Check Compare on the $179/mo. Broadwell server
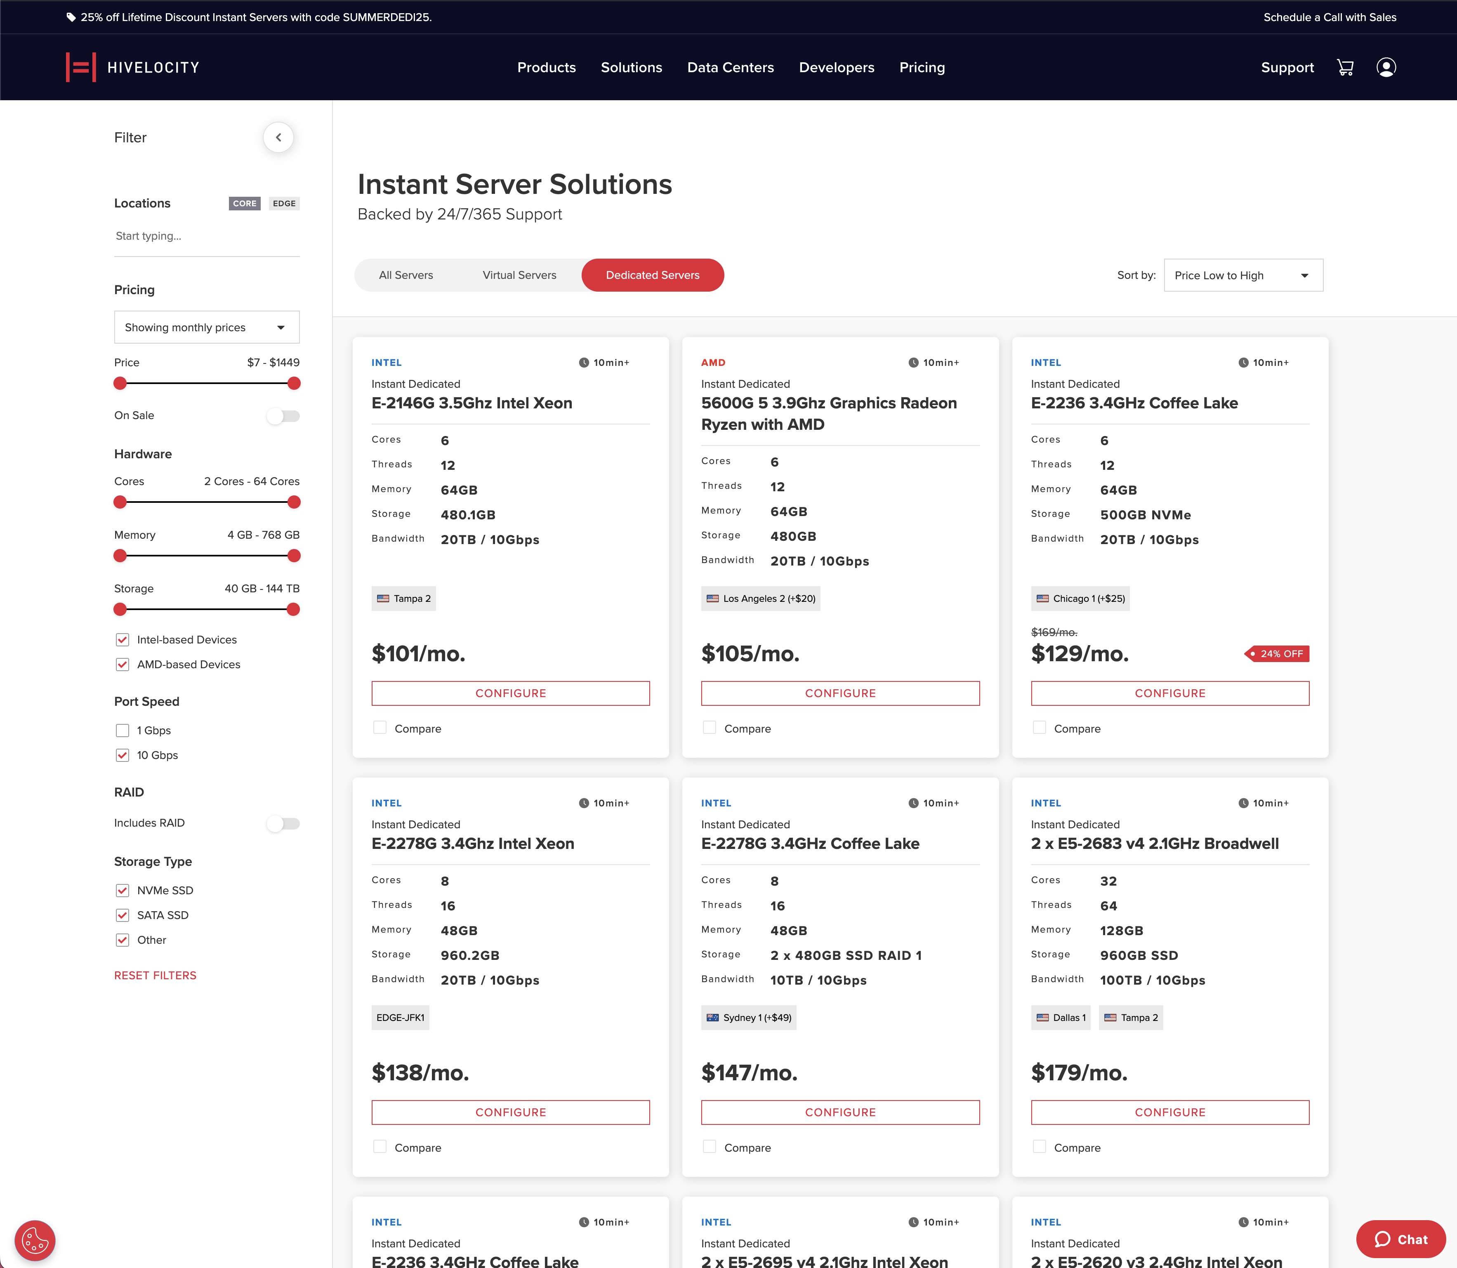 click(1040, 1147)
